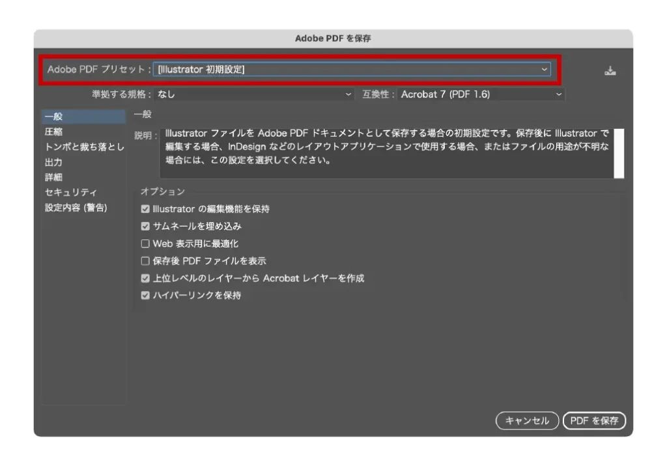Enable Web 表示用に最適化
Screen dimensions: 667x466
(x=145, y=244)
